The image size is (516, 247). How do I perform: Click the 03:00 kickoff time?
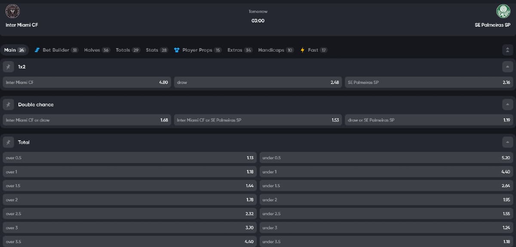click(258, 21)
